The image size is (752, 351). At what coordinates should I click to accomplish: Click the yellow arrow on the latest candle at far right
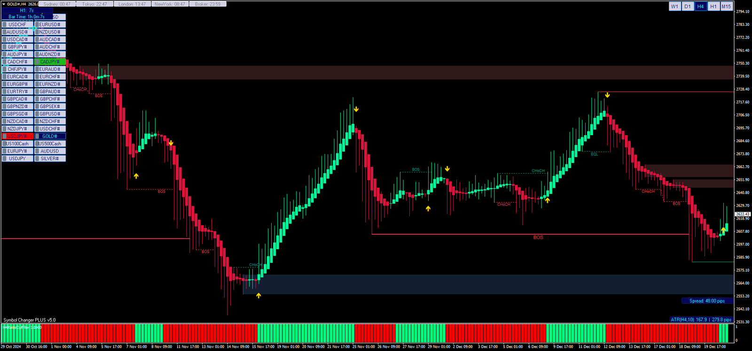coord(723,230)
